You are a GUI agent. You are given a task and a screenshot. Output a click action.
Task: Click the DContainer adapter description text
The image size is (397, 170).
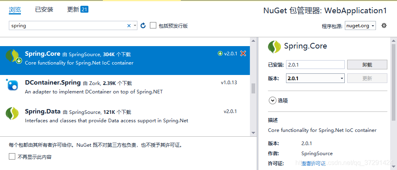94,92
